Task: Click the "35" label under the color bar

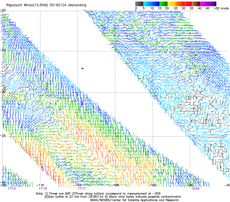Action: point(191,8)
